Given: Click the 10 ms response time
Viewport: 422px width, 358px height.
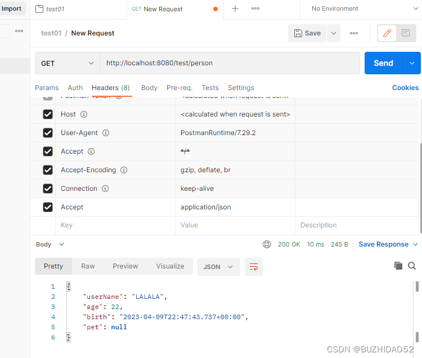Looking at the screenshot, I should pyautogui.click(x=316, y=244).
